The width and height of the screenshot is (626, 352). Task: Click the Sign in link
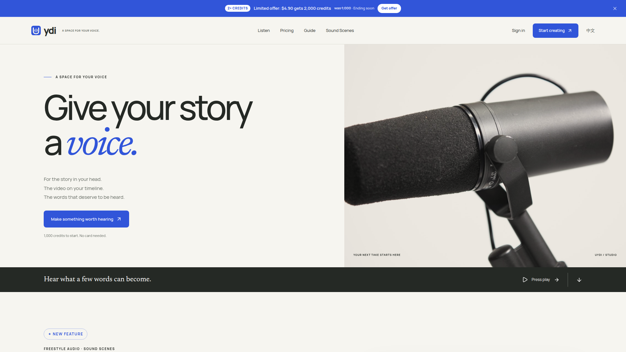pos(518,31)
